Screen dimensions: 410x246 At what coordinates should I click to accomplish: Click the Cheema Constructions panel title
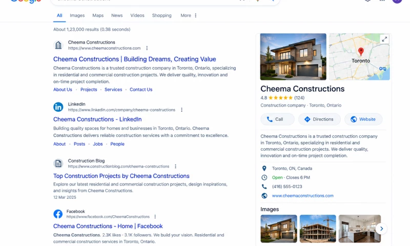[x=302, y=89]
